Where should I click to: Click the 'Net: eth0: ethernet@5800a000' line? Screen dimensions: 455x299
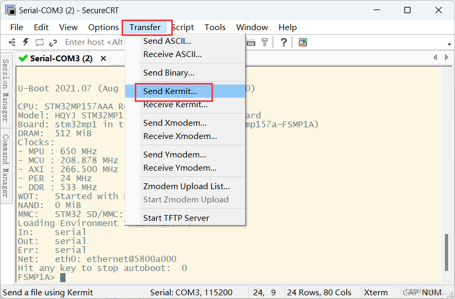click(x=97, y=259)
